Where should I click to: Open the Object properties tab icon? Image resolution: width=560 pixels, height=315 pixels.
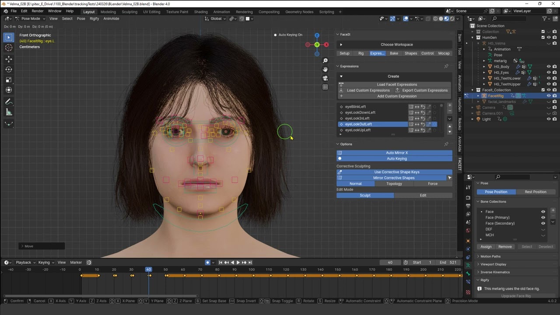click(x=468, y=241)
